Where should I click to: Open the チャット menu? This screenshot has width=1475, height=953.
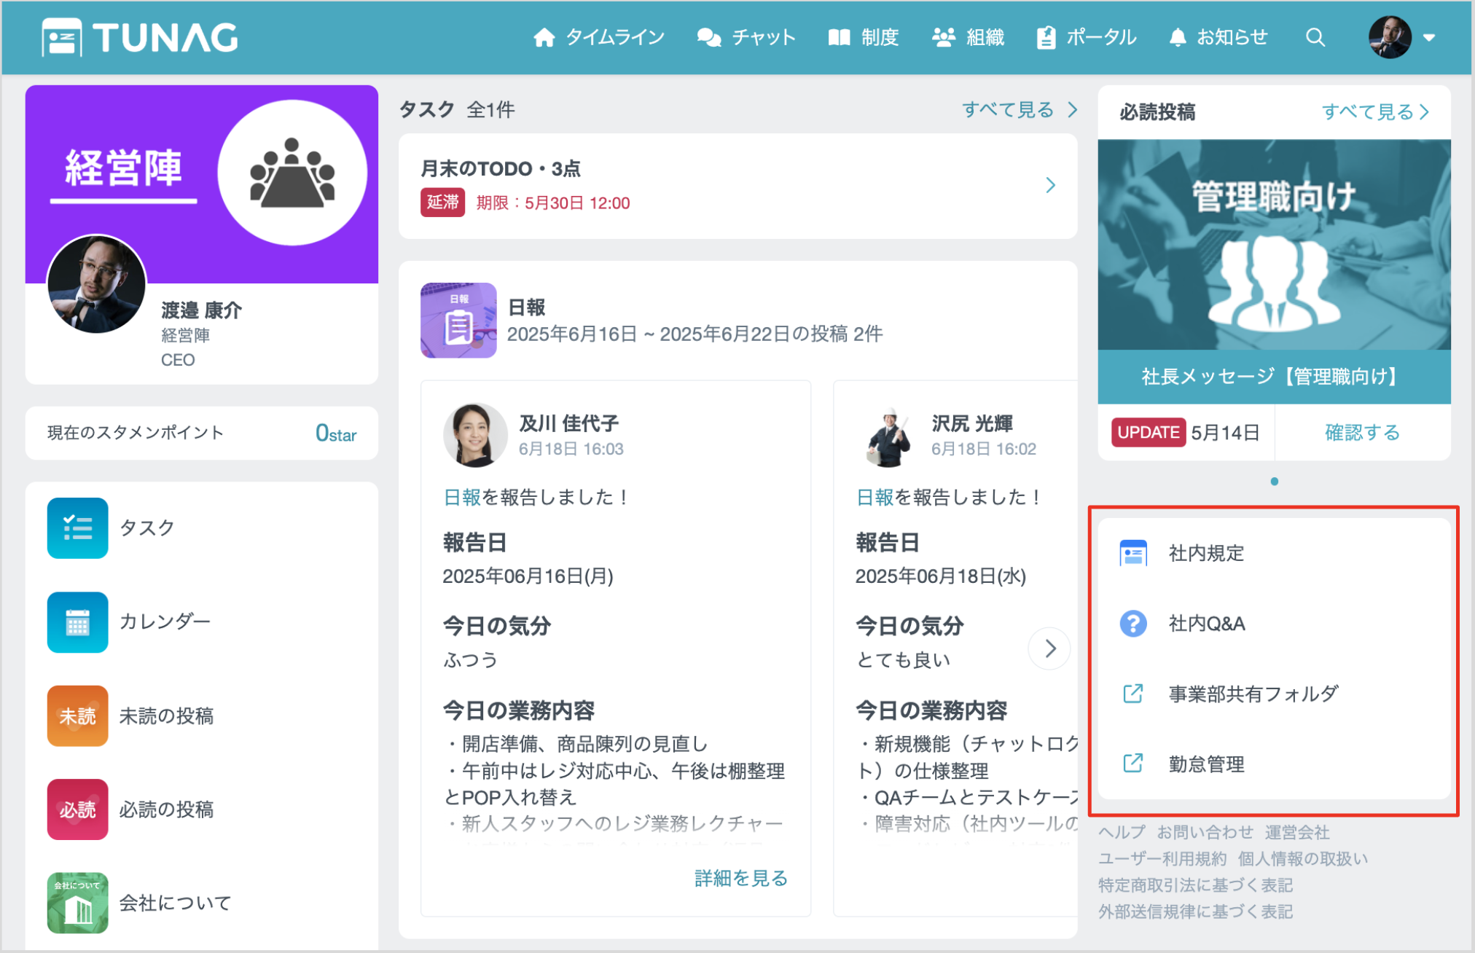[746, 37]
